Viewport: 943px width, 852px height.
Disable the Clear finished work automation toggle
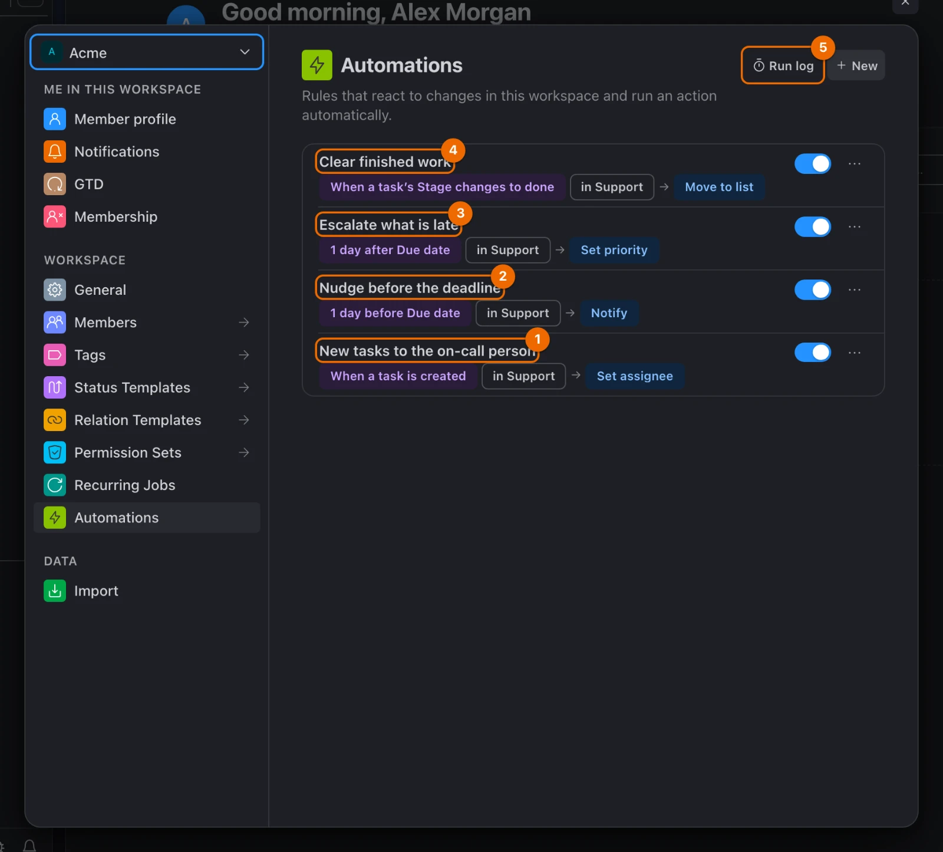(813, 163)
